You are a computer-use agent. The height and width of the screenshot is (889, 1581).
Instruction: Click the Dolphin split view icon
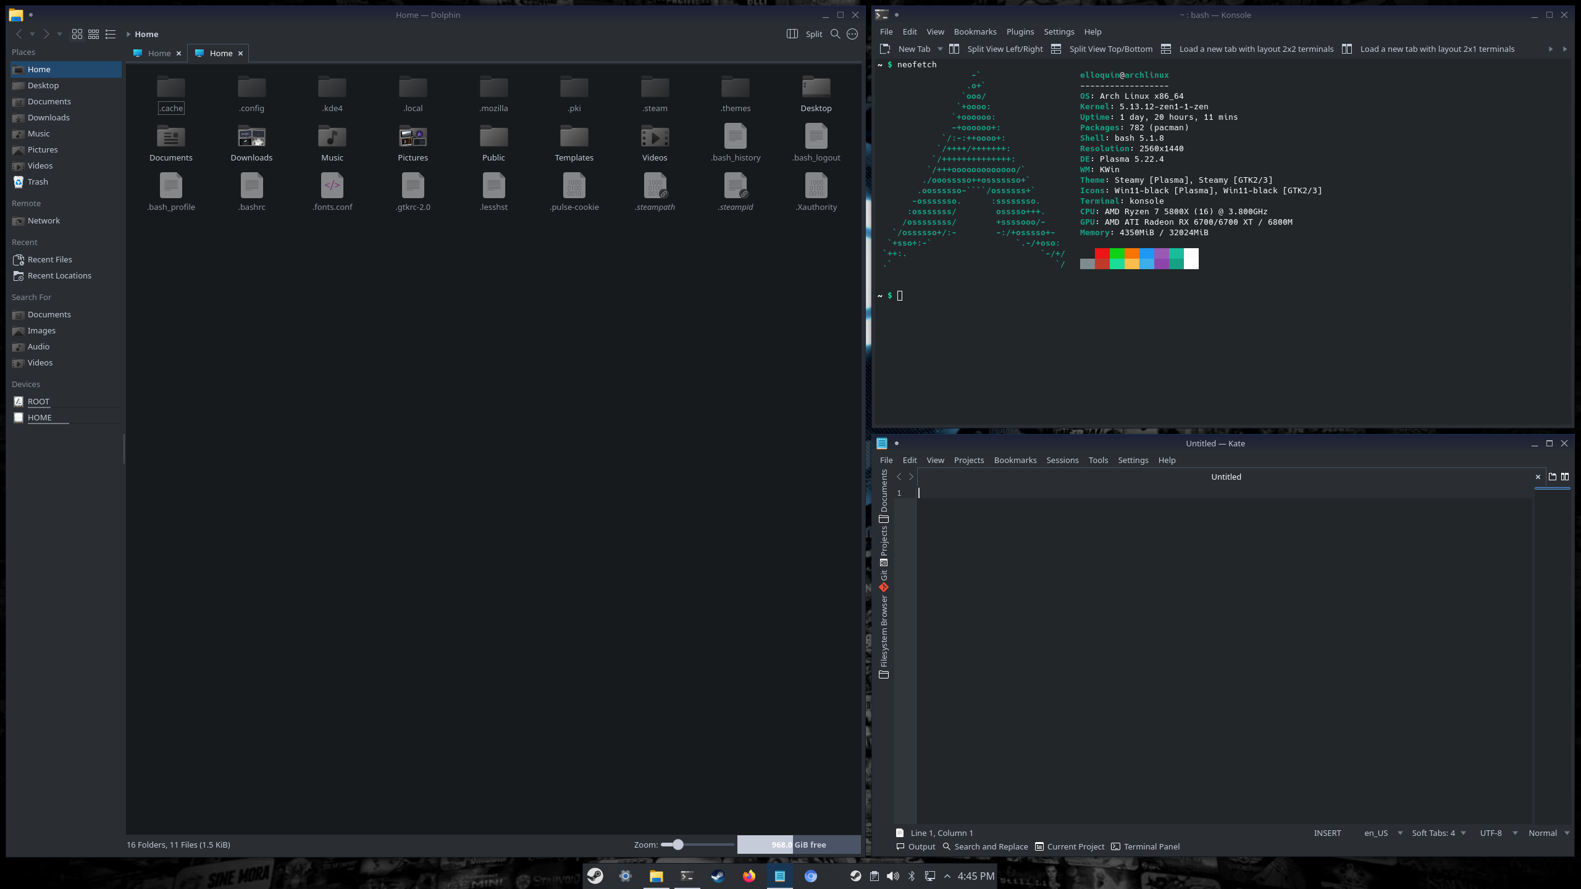click(792, 34)
